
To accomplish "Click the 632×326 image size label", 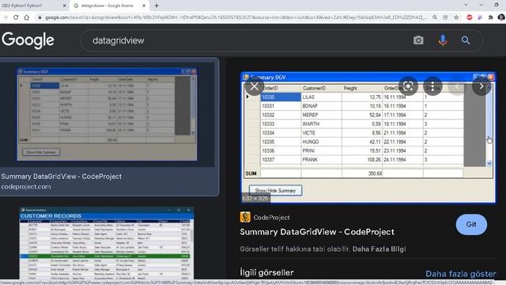I will (255, 199).
